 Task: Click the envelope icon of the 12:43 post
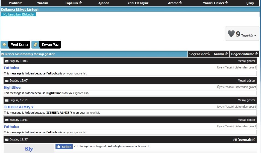[x=7, y=120]
